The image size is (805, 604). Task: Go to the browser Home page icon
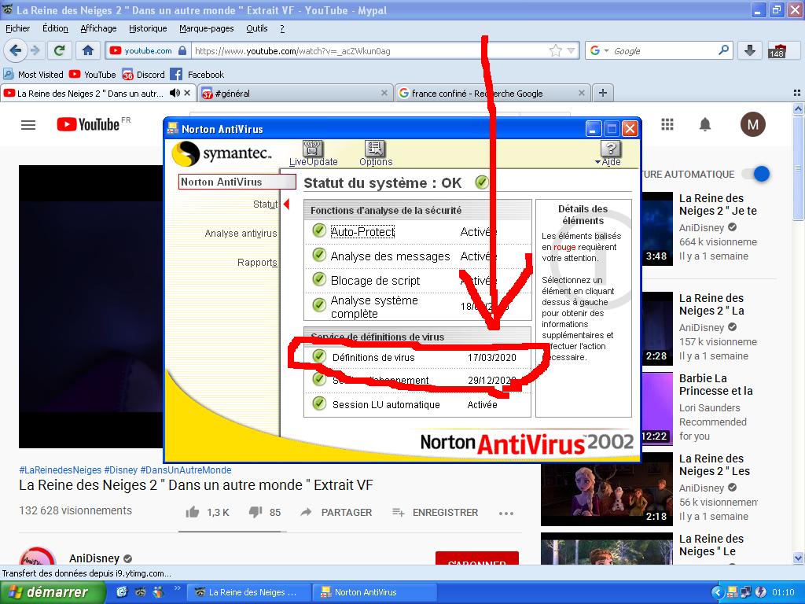[88, 50]
